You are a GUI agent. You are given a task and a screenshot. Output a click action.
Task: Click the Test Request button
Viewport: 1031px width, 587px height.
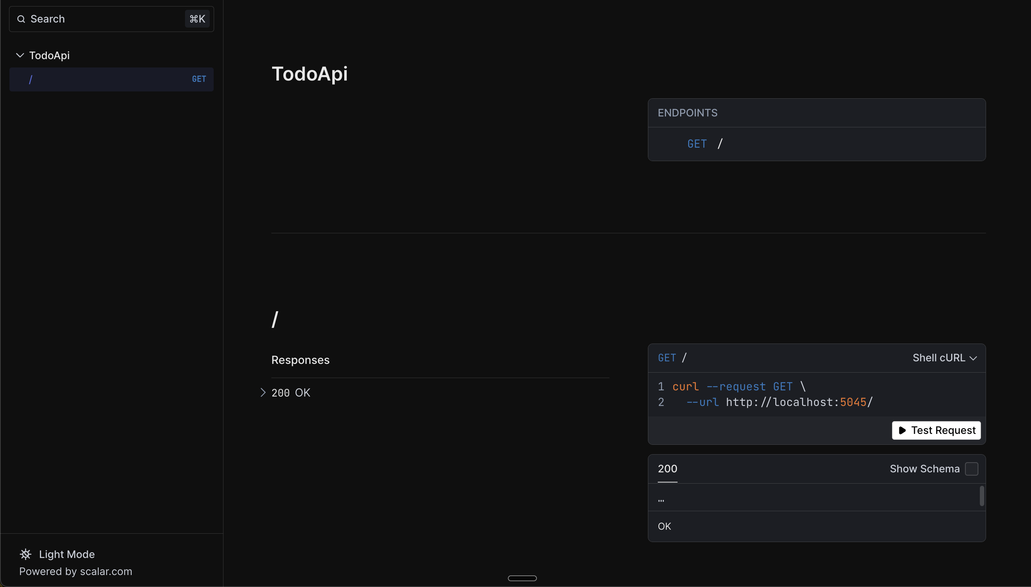click(936, 431)
